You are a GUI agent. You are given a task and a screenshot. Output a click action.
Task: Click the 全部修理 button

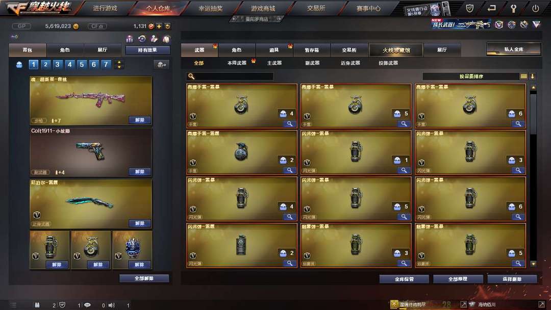[458, 279]
